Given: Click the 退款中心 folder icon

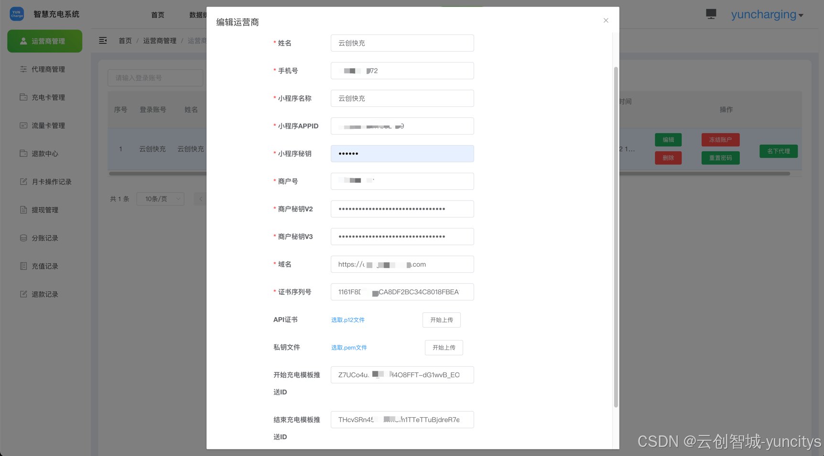Looking at the screenshot, I should 23,153.
